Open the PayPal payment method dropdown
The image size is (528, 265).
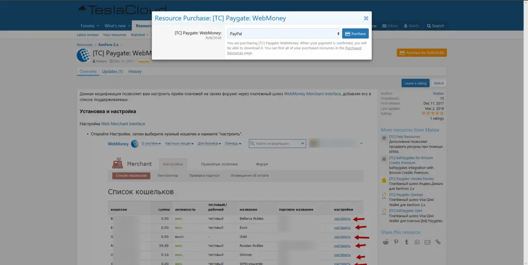point(283,33)
